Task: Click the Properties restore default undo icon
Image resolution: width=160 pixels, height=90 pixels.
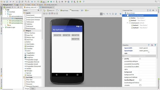Action: [x=152, y=45]
